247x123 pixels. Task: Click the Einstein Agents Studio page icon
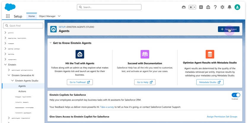coord(53,29)
